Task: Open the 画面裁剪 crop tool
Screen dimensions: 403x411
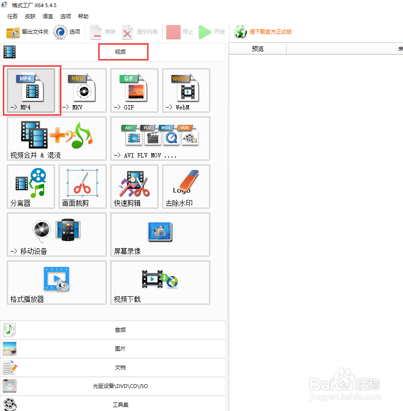Action: tap(82, 186)
